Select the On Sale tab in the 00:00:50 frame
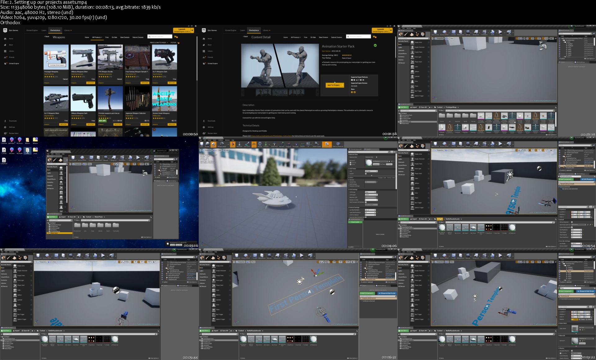596x360 pixels. 114,37
